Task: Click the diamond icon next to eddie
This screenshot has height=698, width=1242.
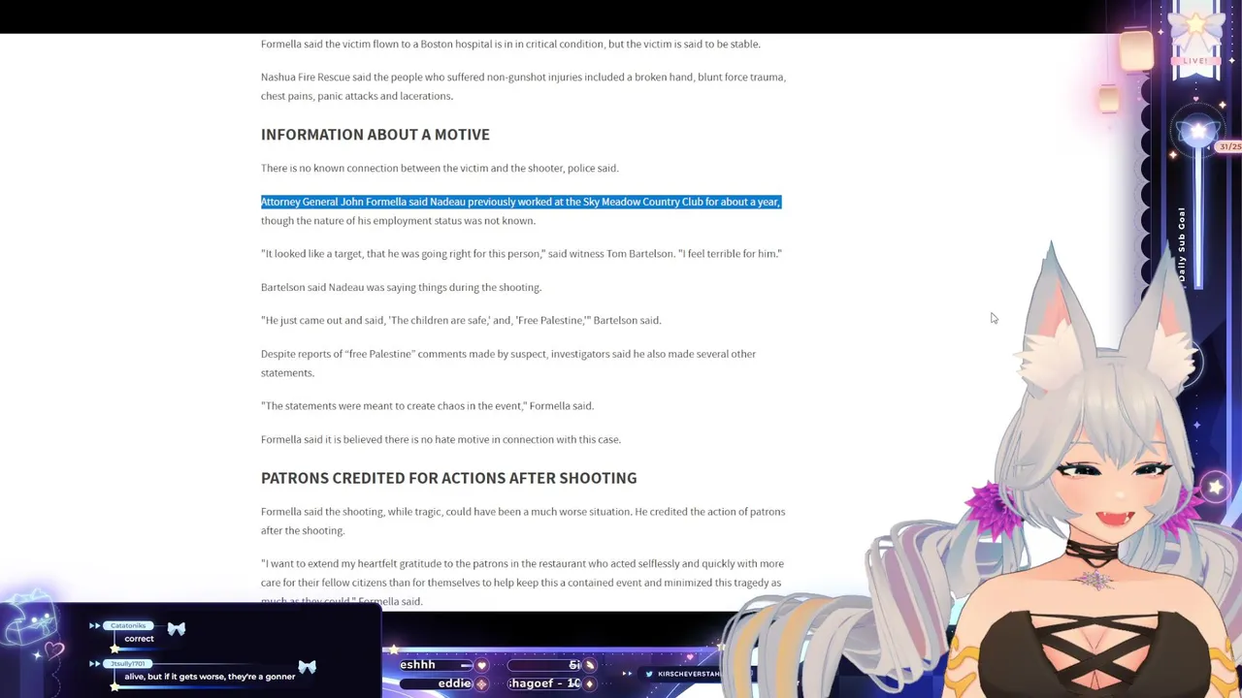Action: [x=481, y=683]
